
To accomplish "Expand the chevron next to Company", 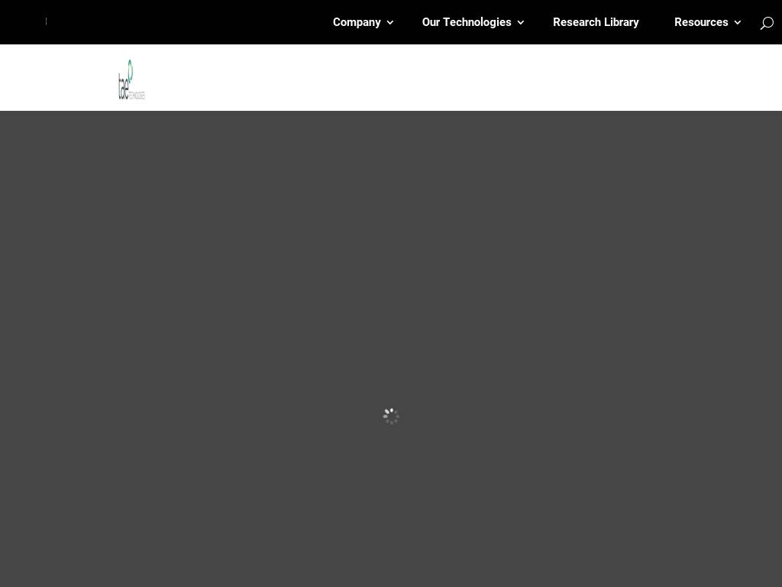I will pyautogui.click(x=390, y=23).
